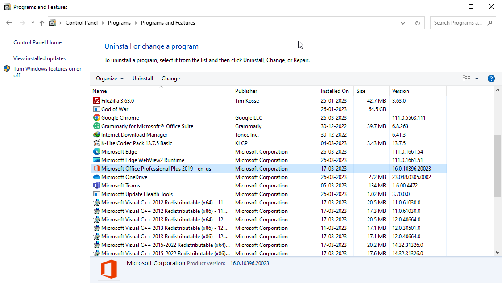Click the Microsoft OneDrive cloud icon
Image resolution: width=502 pixels, height=283 pixels.
96,177
